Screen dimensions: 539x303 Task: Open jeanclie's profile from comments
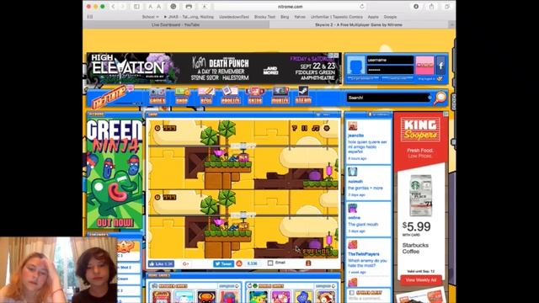coord(355,136)
